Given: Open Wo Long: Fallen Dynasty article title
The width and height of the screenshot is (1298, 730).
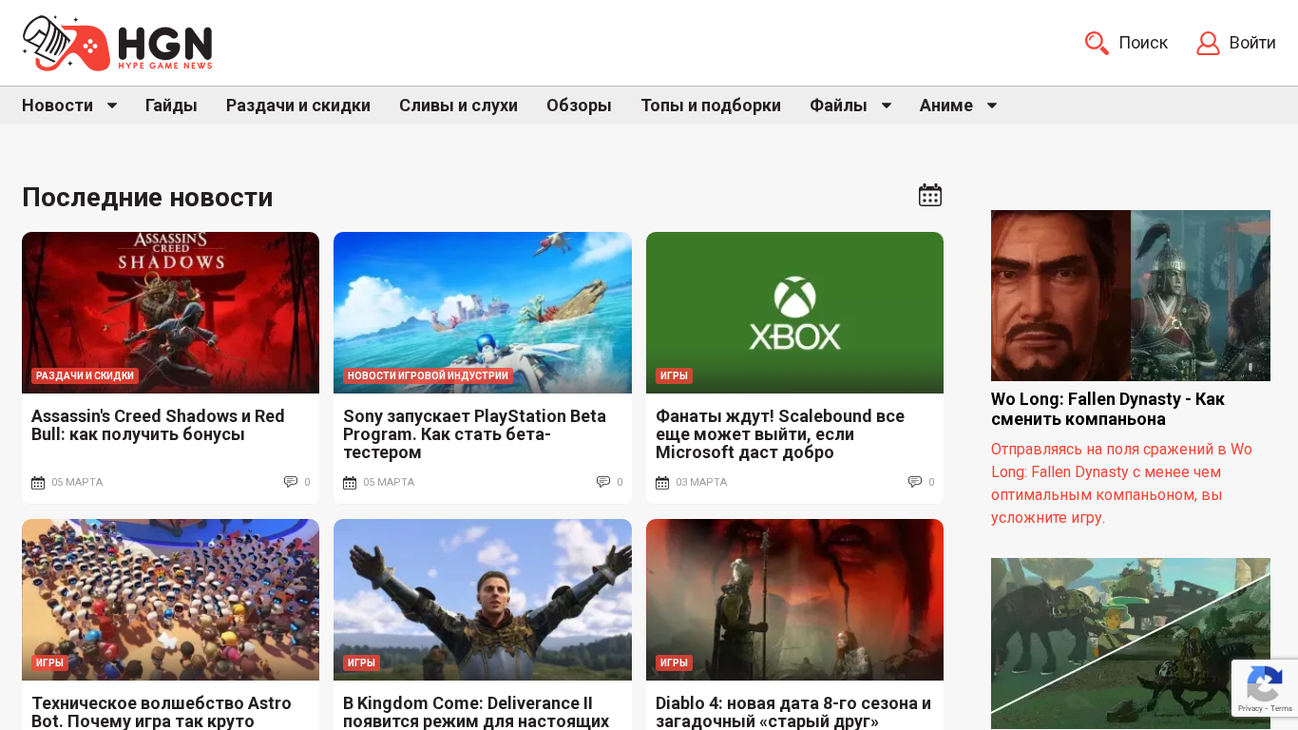Looking at the screenshot, I should point(1108,409).
